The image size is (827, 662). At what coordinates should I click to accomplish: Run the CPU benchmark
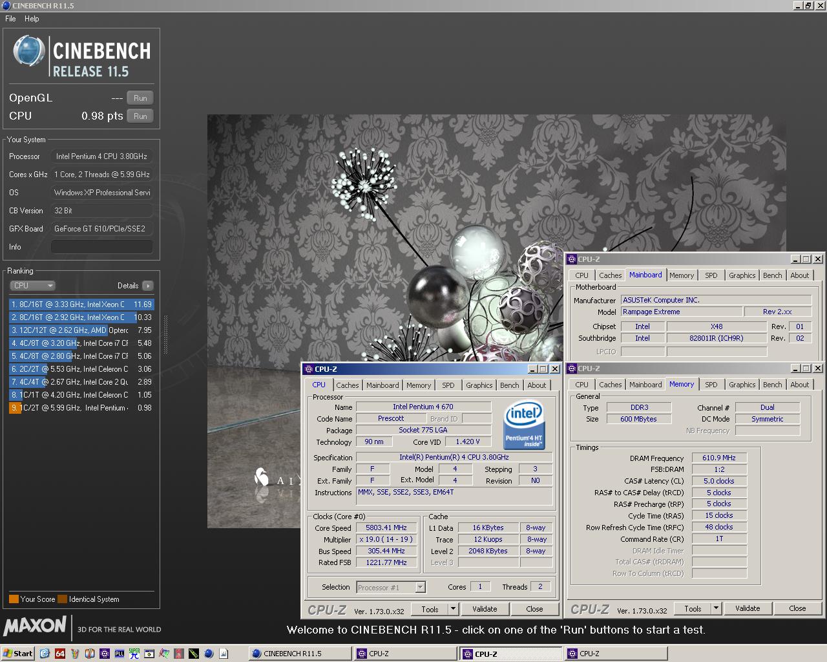pyautogui.click(x=140, y=116)
